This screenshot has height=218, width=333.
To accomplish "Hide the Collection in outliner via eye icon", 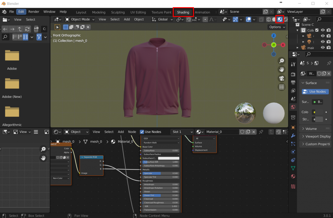I will tap(323, 30).
